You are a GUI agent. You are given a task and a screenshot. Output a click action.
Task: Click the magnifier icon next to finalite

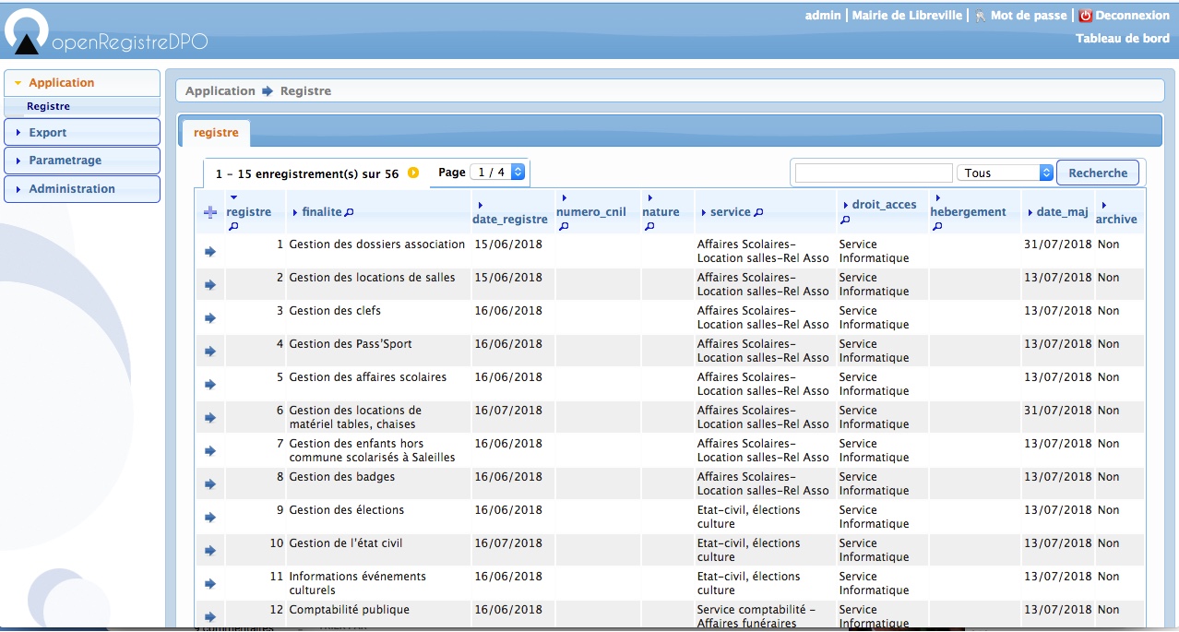[349, 212]
